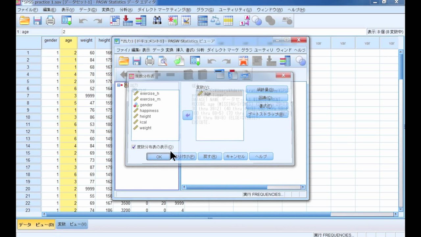Variables info icon in Data Editor toolbar
421x237 pixels.
point(141,21)
